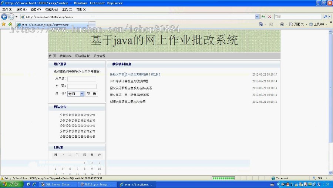The height and width of the screenshot is (188, 333).
Task: Click the green page loading progress bar
Action: pos(223,178)
